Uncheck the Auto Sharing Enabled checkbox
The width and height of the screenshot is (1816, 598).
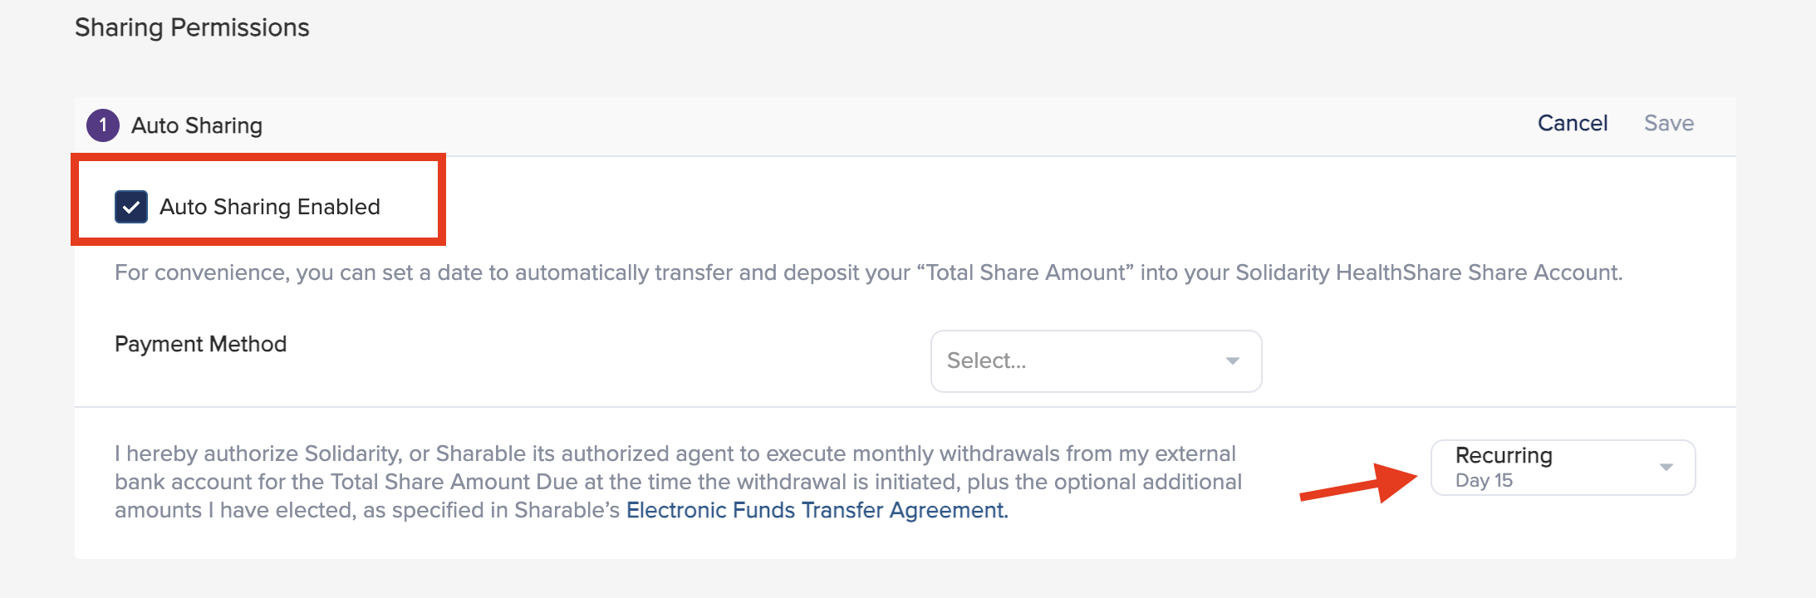click(x=131, y=207)
